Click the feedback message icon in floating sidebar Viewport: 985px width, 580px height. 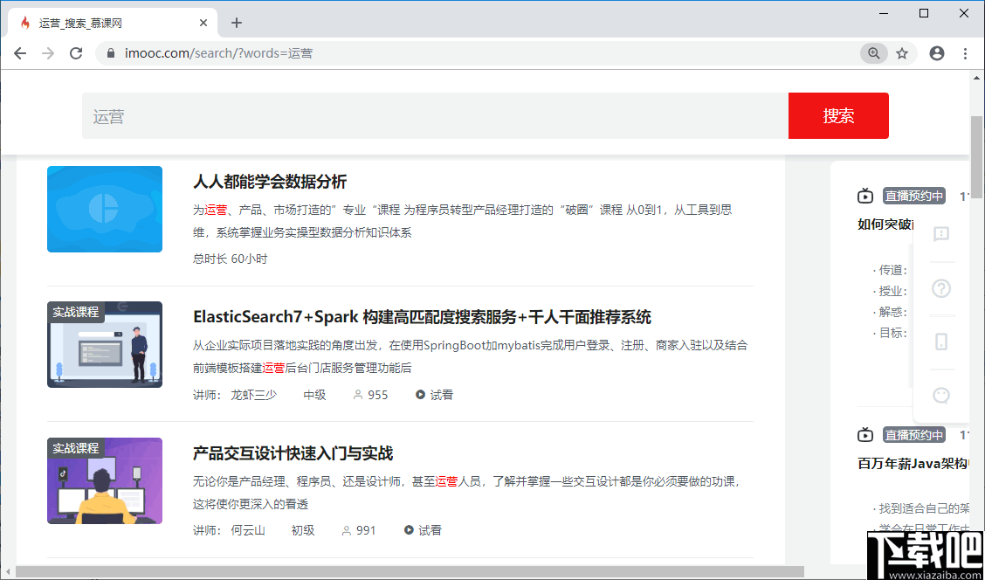tap(940, 234)
